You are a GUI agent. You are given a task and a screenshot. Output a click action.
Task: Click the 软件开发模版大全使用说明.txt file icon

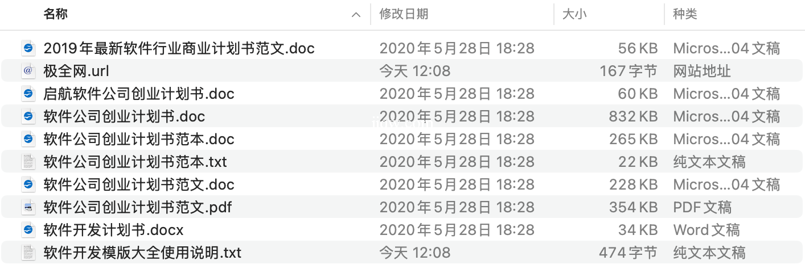click(x=28, y=253)
